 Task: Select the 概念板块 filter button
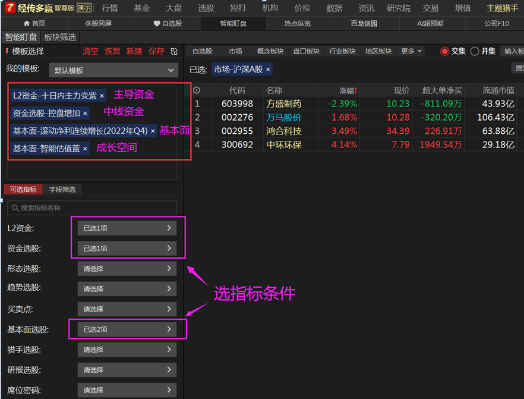(270, 51)
